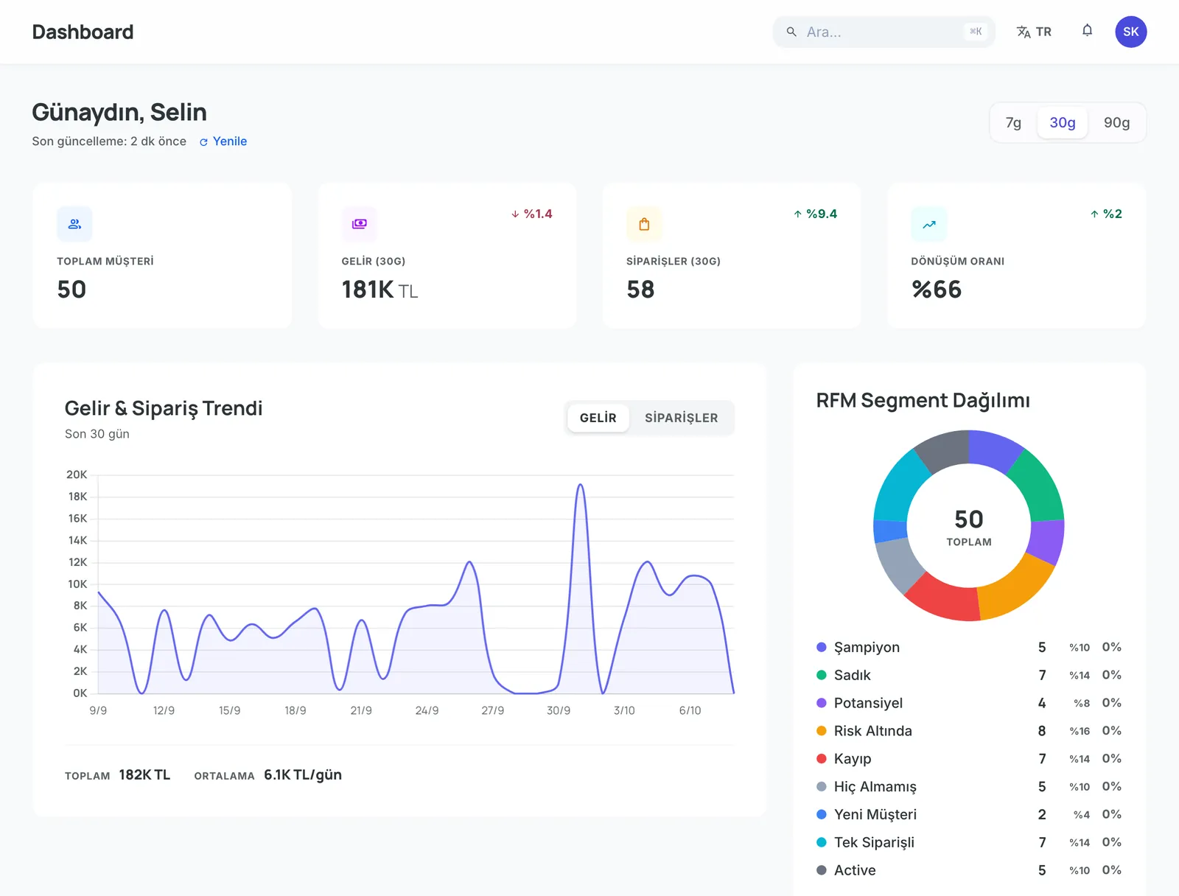This screenshot has width=1179, height=896.
Task: Click the Gelir money icon
Action: pyautogui.click(x=360, y=224)
